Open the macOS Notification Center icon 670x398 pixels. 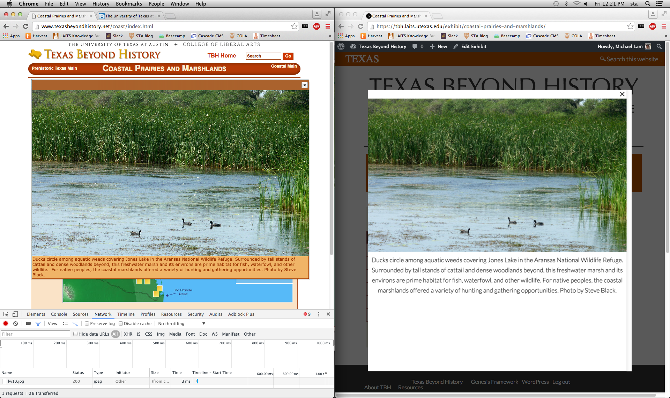[x=659, y=4]
